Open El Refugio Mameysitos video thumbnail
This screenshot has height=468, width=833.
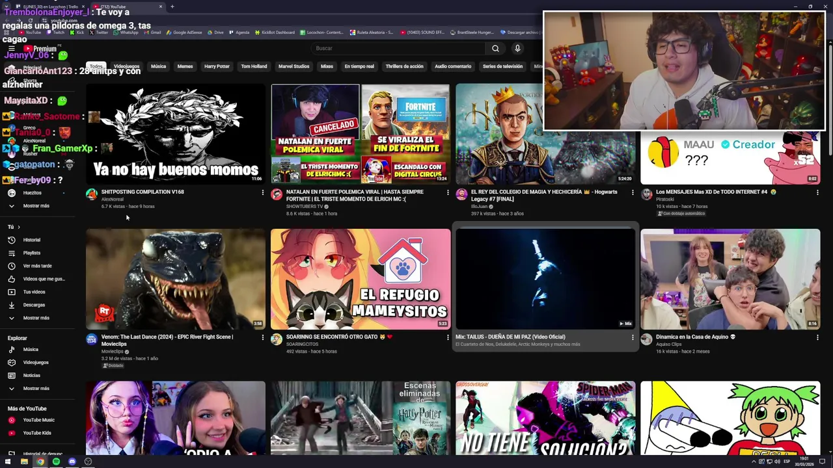pyautogui.click(x=361, y=279)
